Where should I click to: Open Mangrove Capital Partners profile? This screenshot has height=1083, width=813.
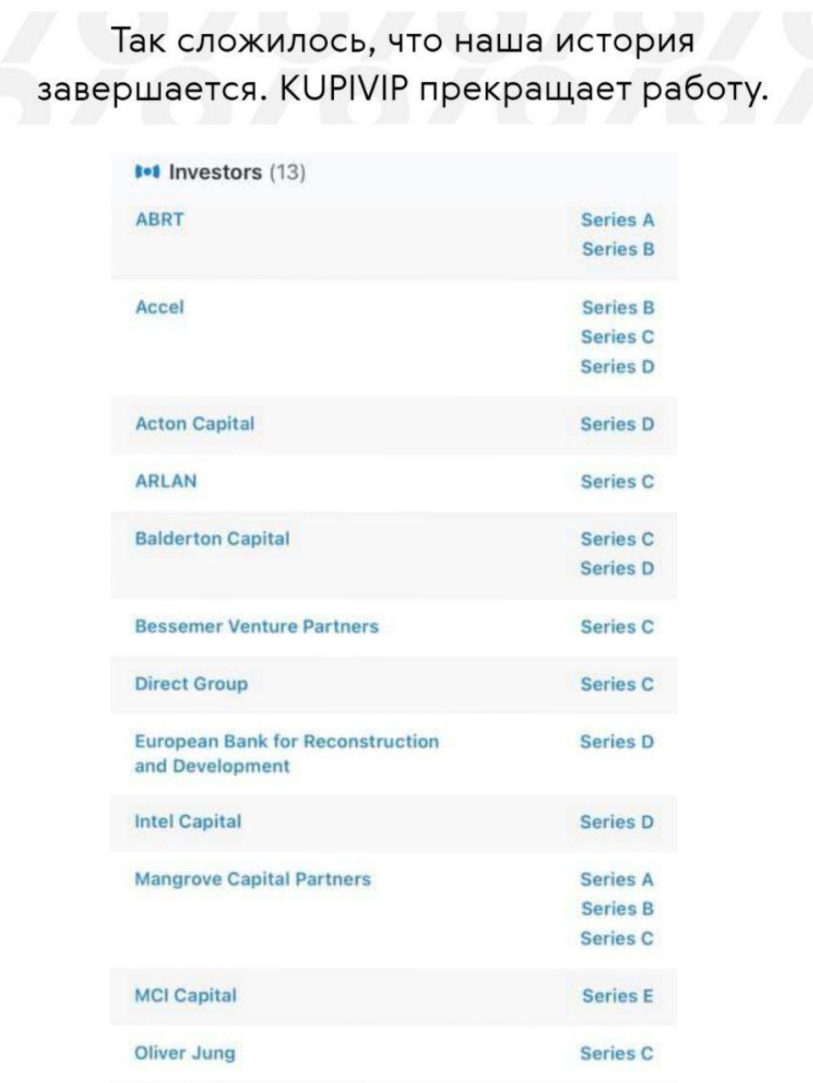point(252,880)
